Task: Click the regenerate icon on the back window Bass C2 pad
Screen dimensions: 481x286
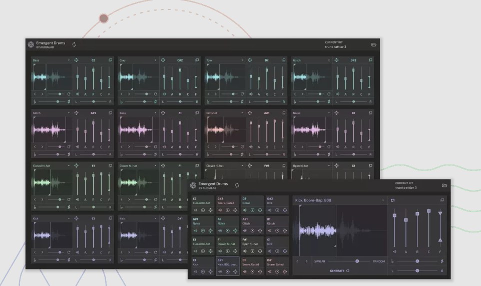Action: 69,94
